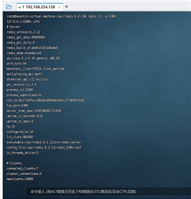This screenshot has height=199, width=191.
Task: Click the connected_clients:7 line
Action: 23,168
